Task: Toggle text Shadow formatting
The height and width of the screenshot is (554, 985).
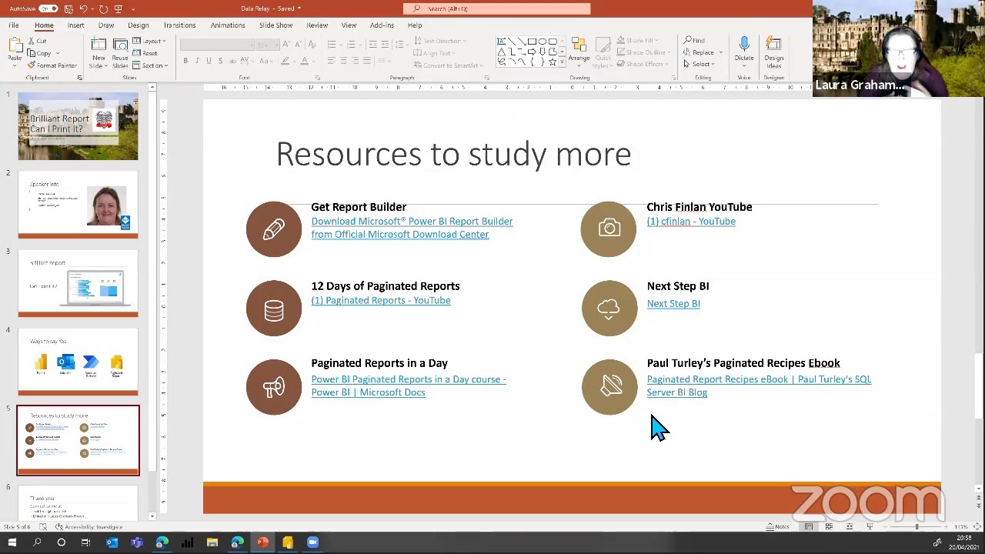Action: (220, 61)
